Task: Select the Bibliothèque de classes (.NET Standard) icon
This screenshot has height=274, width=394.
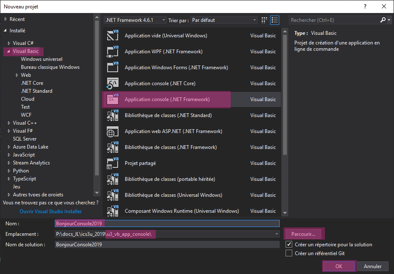Action: click(113, 115)
